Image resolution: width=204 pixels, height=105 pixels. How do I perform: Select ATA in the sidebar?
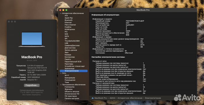click(66, 16)
